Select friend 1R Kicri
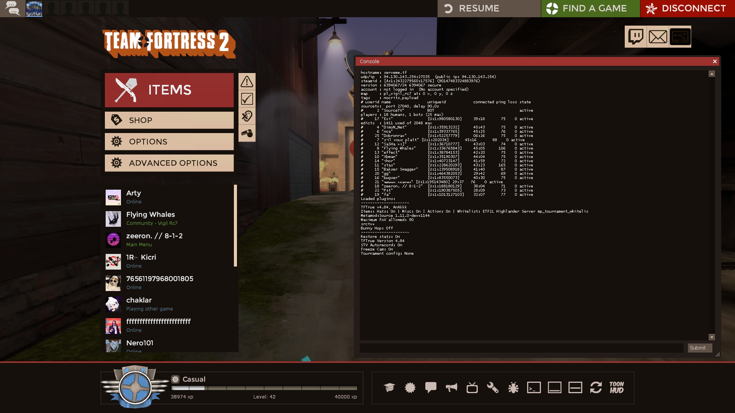 click(169, 261)
